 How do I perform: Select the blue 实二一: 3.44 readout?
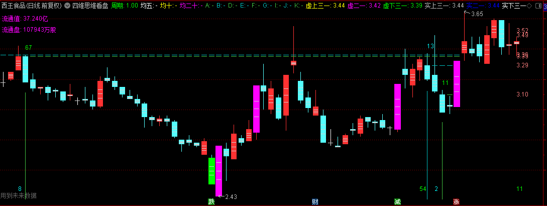pos(483,6)
